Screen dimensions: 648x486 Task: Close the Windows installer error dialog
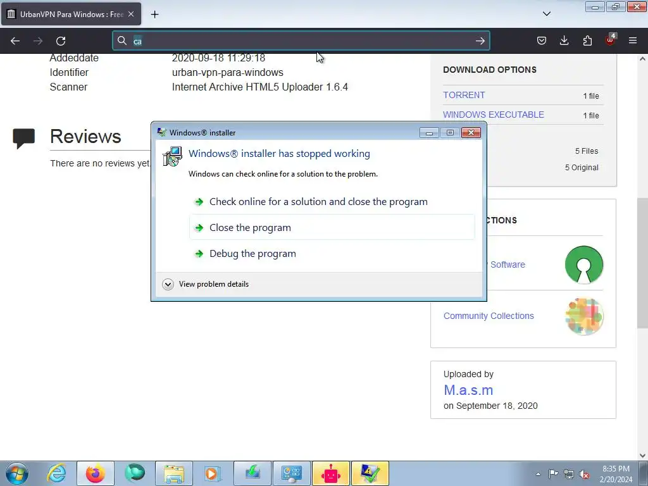(471, 133)
